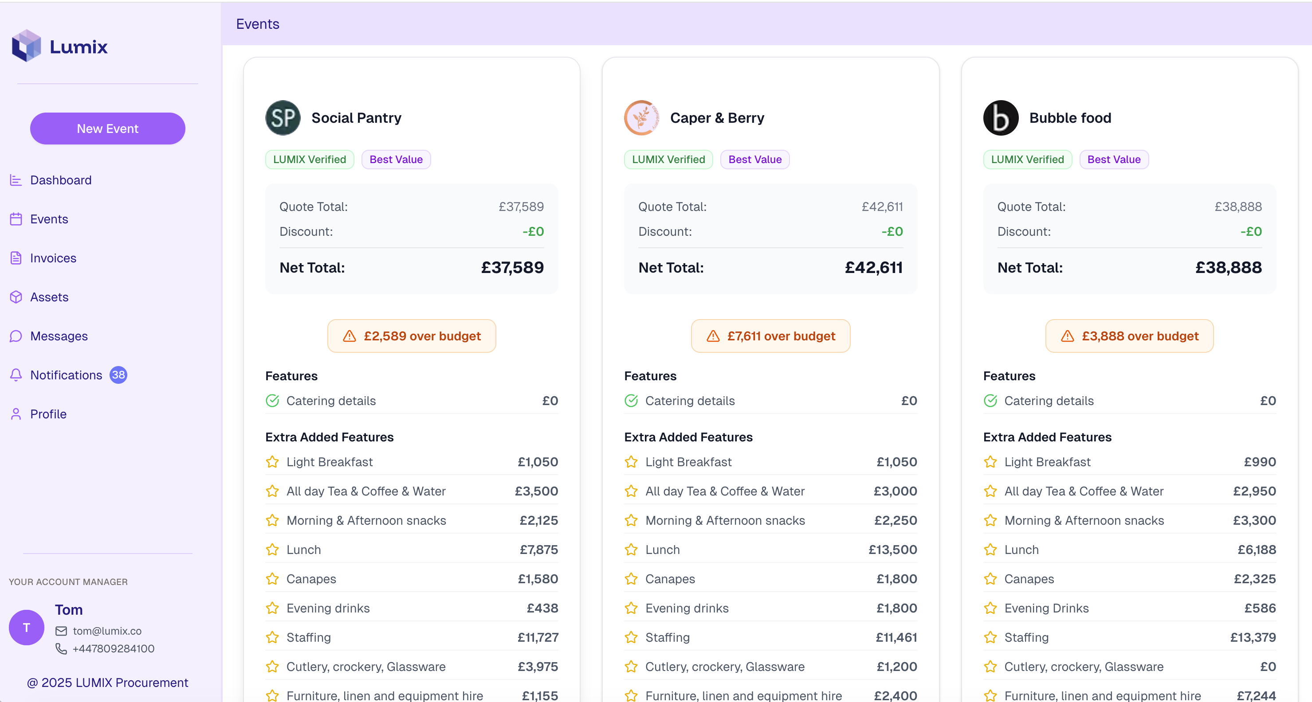Click the Profile person icon
This screenshot has height=702, width=1312.
16,414
